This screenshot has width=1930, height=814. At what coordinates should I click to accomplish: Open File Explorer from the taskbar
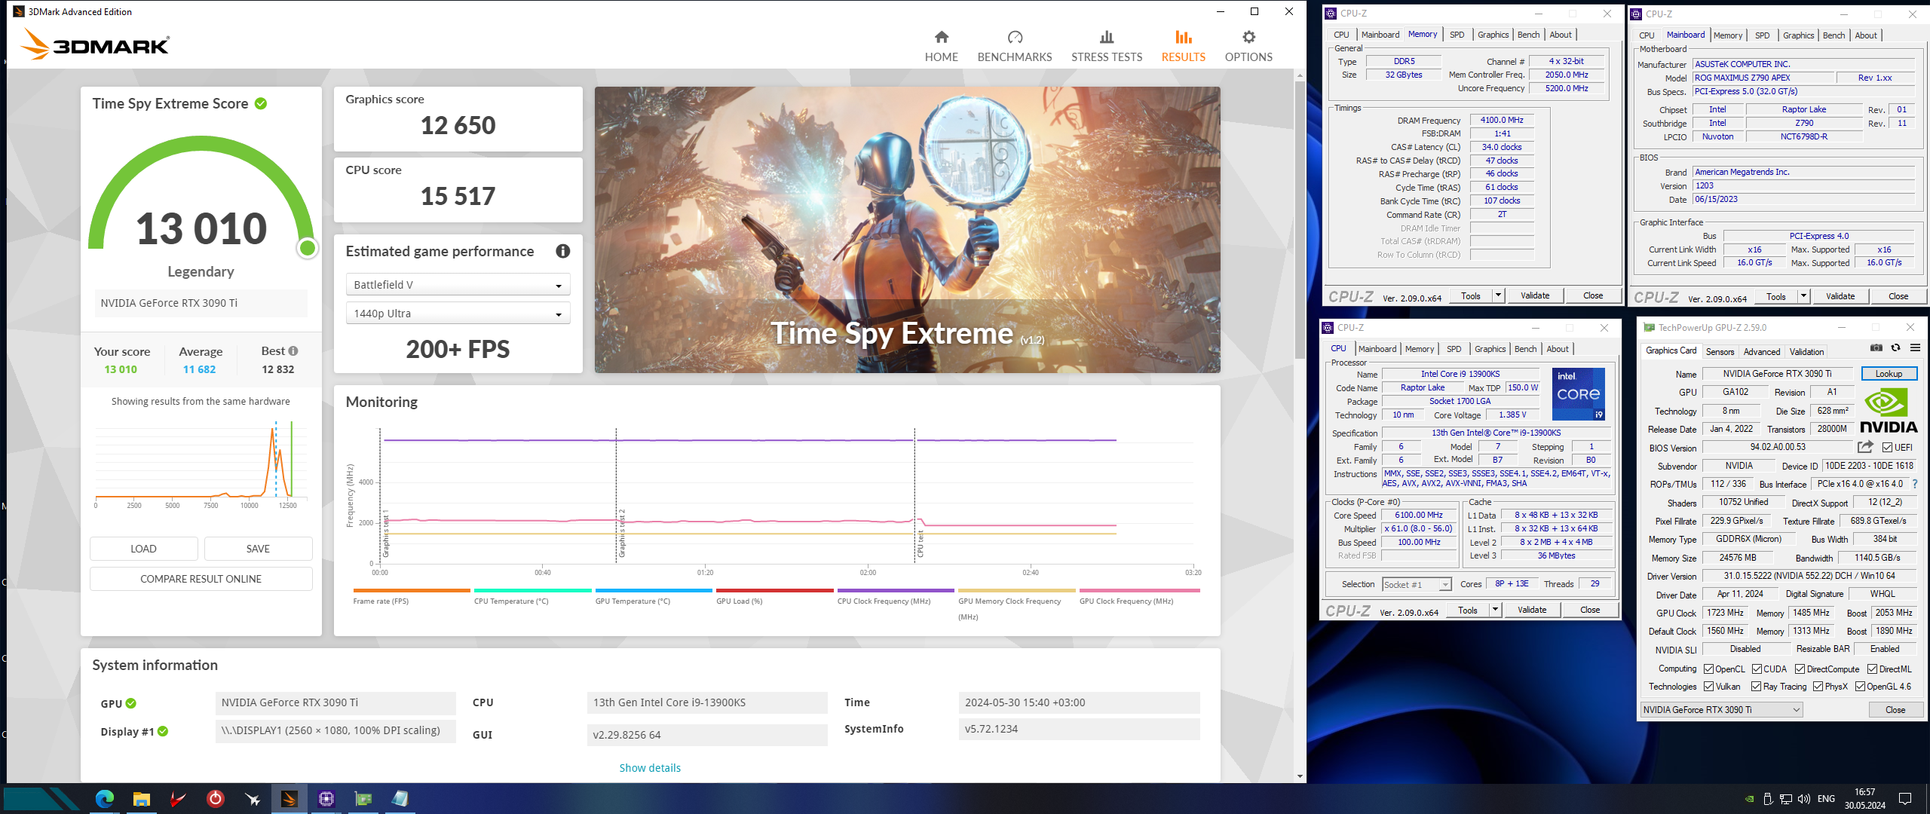pyautogui.click(x=141, y=799)
